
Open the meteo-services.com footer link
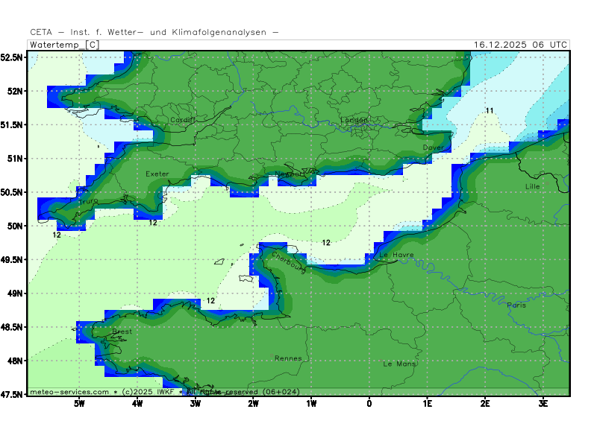click(69, 391)
